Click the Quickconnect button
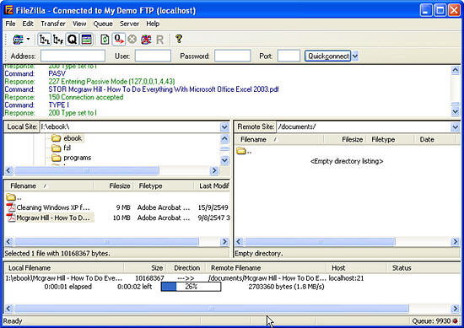This screenshot has width=464, height=328. tap(328, 56)
